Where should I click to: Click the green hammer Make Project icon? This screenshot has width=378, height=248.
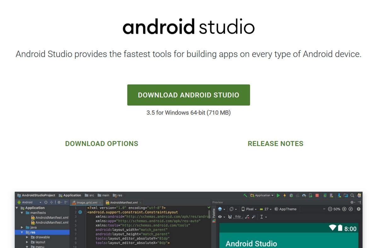click(x=245, y=195)
